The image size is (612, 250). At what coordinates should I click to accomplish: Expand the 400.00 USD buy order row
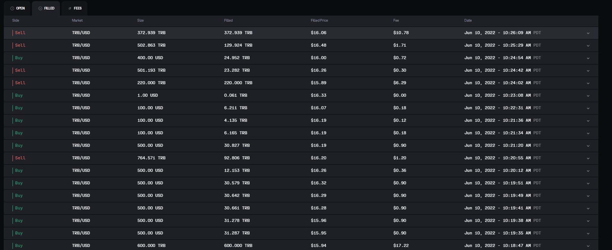(x=588, y=58)
